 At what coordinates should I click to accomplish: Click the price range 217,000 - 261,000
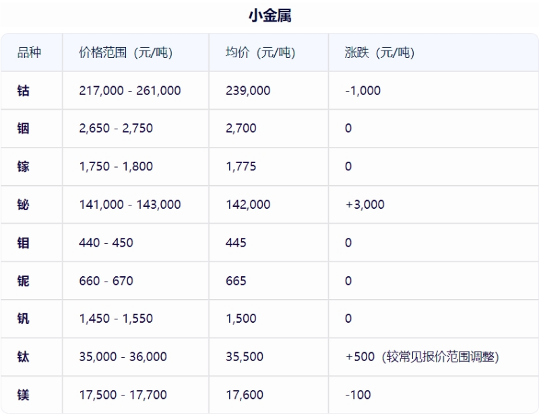pyautogui.click(x=130, y=90)
